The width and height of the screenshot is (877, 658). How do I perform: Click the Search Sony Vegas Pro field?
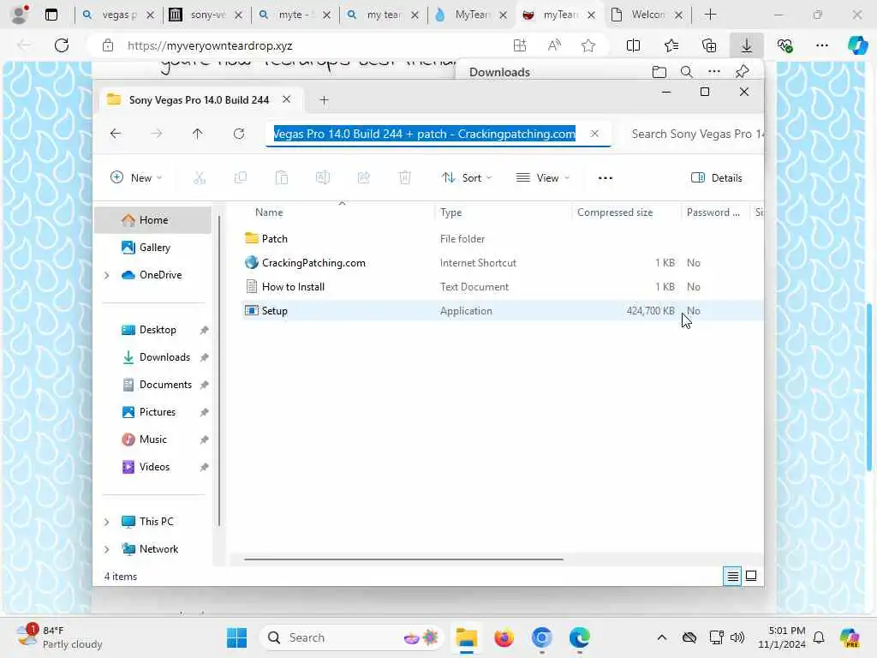pyautogui.click(x=692, y=134)
